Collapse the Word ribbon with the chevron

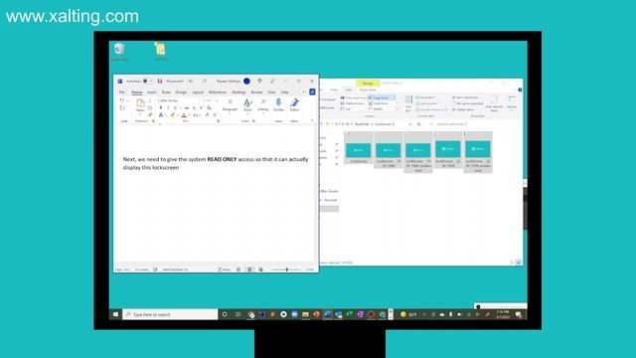[312, 120]
